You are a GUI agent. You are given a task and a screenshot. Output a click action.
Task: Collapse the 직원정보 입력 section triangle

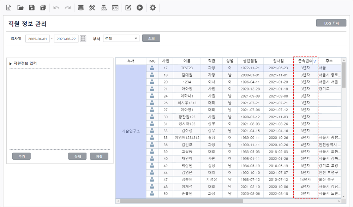tap(11, 64)
